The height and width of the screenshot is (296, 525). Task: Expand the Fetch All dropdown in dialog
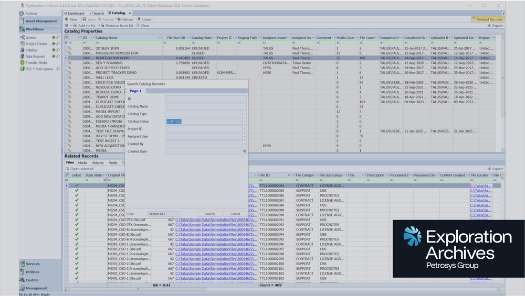coord(180,214)
